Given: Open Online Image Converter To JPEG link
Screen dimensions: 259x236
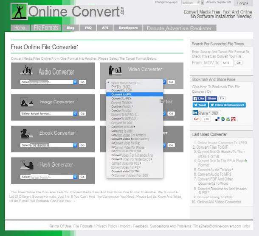Looking at the screenshot, I should tap(222, 143).
